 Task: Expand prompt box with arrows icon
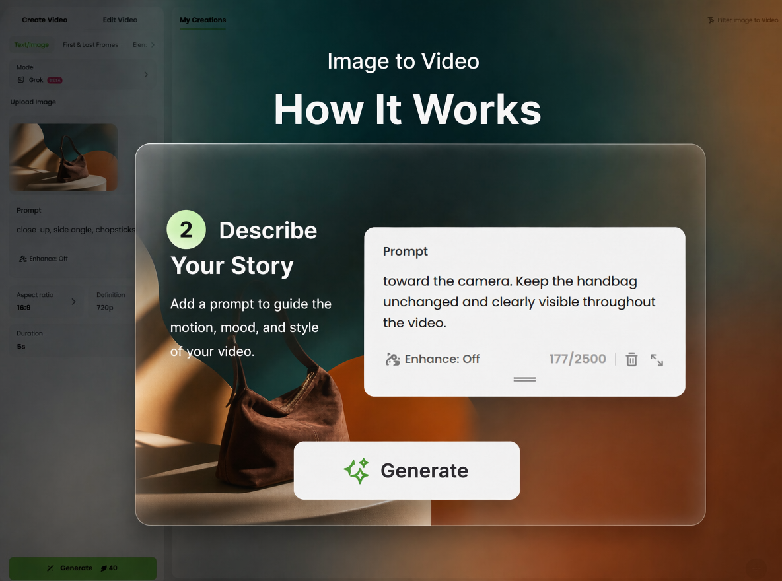(657, 360)
